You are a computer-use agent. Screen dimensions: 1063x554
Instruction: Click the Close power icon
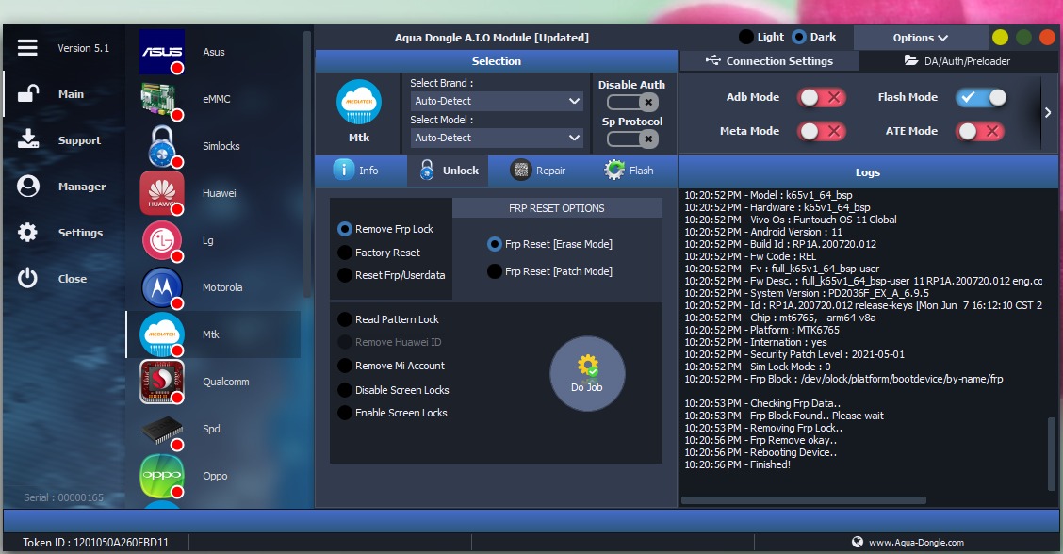coord(27,278)
